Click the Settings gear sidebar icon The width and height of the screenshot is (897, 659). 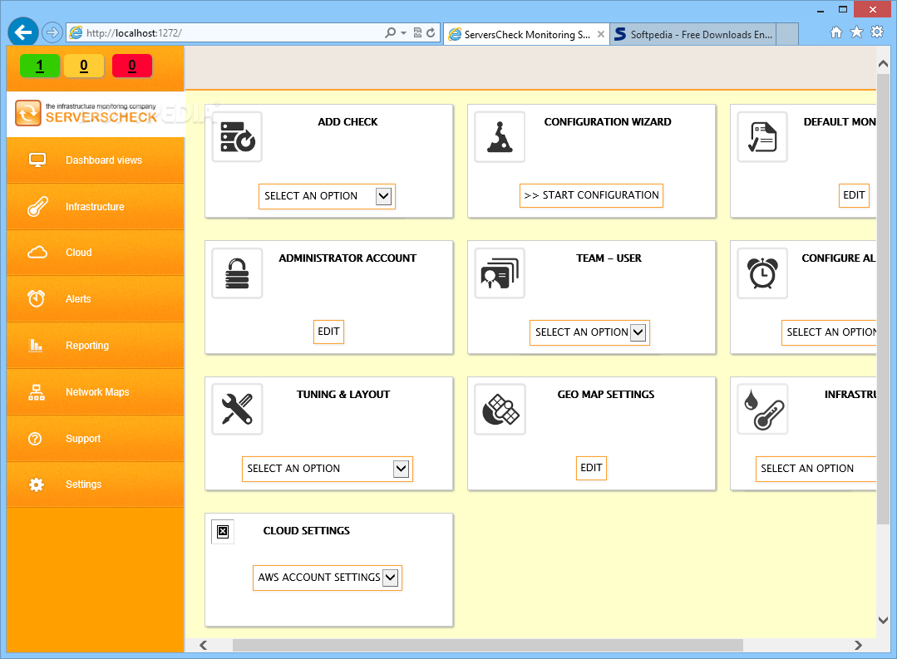click(36, 484)
